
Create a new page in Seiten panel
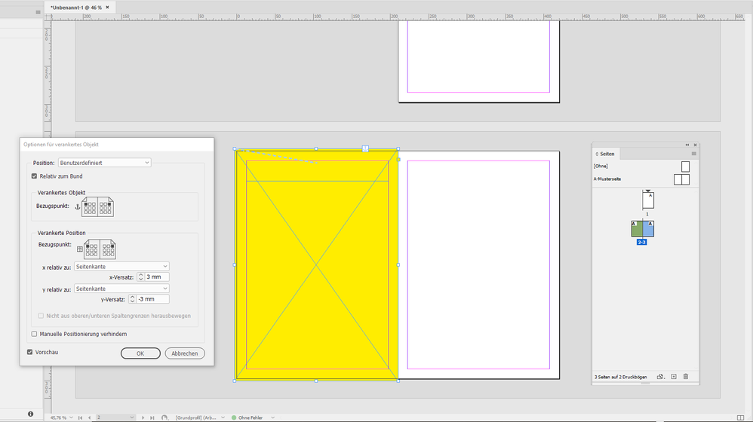tap(674, 377)
